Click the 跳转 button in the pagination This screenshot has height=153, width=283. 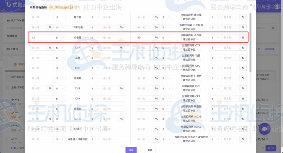click(x=271, y=148)
